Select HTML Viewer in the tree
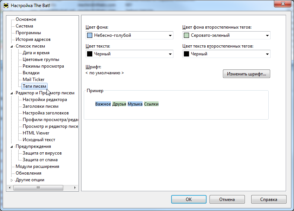The image size is (294, 211). coord(36,133)
